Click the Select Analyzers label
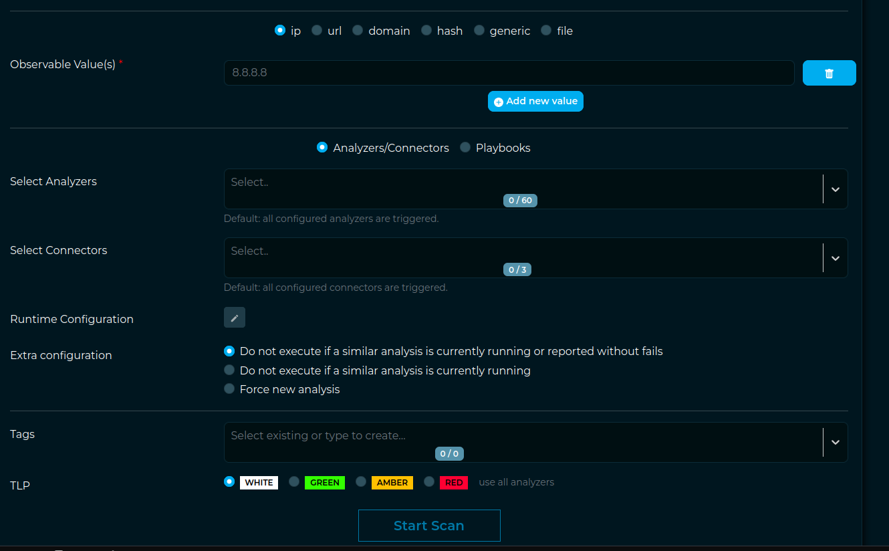The height and width of the screenshot is (551, 889). [x=53, y=181]
